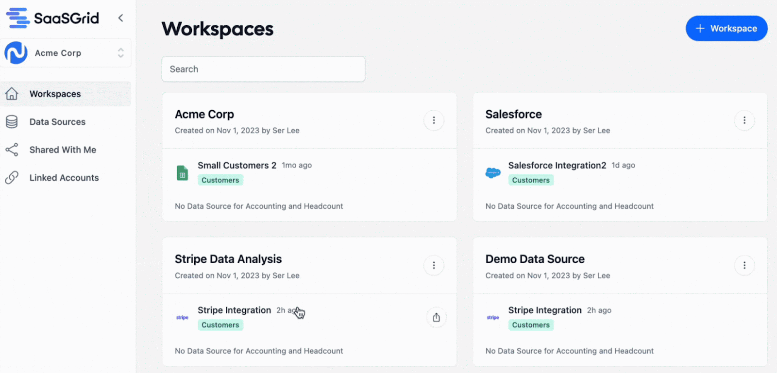Create a new workspace with + Workspace
777x373 pixels.
[x=726, y=29]
